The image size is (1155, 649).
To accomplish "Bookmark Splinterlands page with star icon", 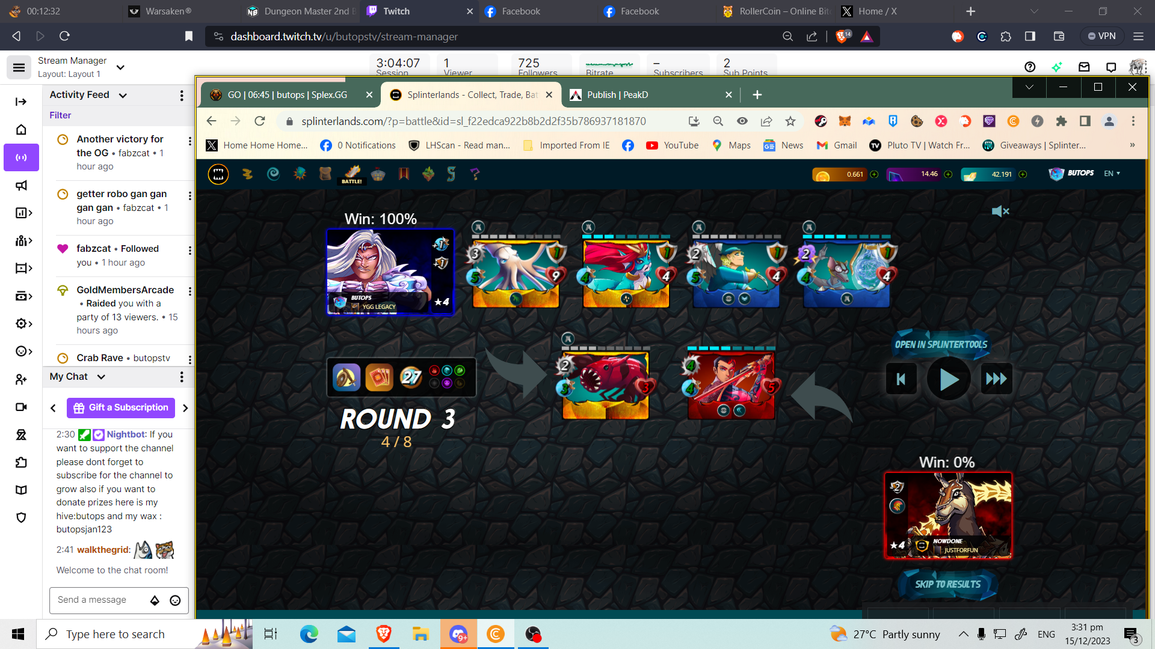I will coord(790,121).
